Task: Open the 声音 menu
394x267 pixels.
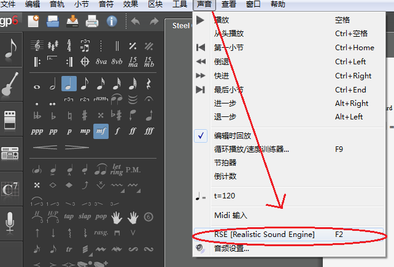Action: pos(204,4)
